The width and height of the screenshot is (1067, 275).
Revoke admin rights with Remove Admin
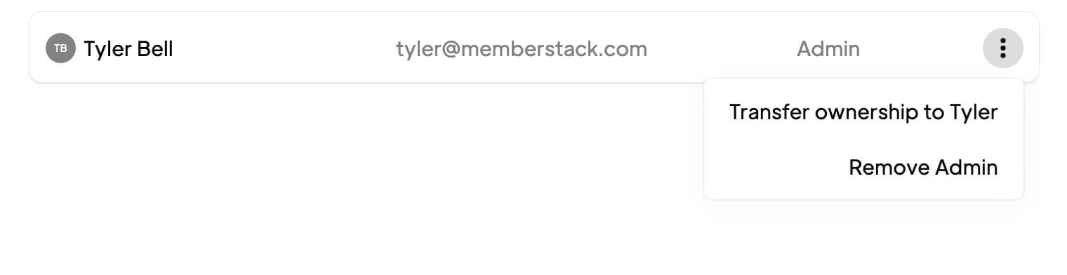click(923, 167)
